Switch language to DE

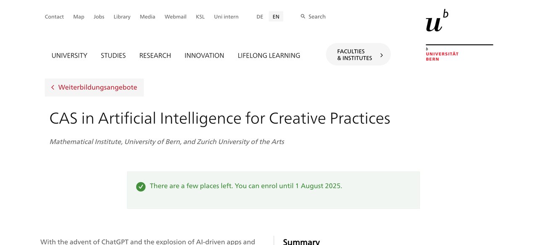pos(260,16)
